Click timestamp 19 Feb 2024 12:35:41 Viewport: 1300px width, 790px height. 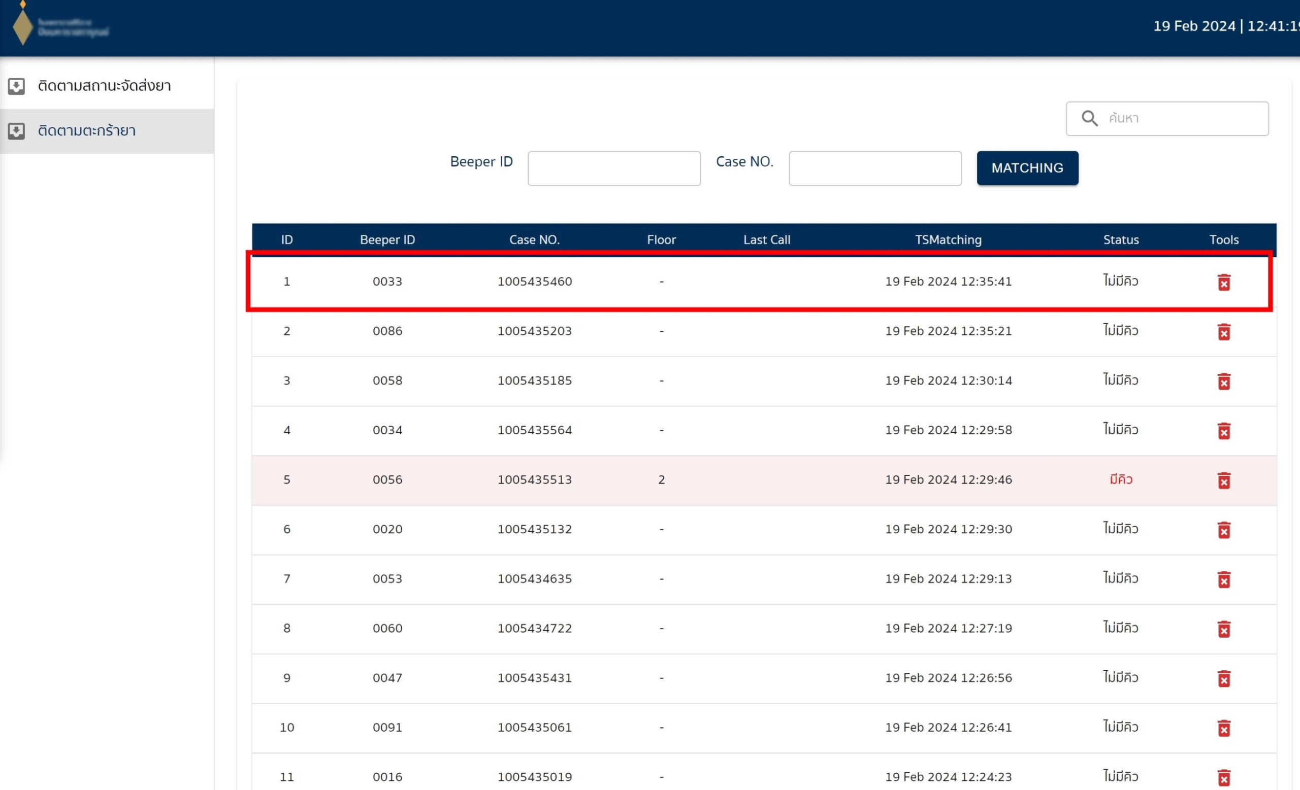(x=948, y=282)
